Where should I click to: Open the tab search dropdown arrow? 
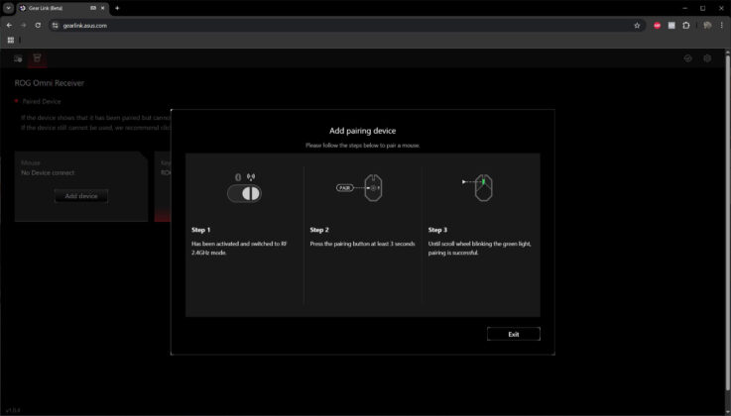[x=8, y=8]
